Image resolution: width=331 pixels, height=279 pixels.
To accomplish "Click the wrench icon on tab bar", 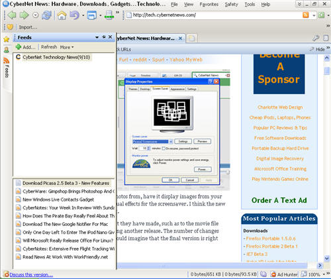I will (x=316, y=38).
